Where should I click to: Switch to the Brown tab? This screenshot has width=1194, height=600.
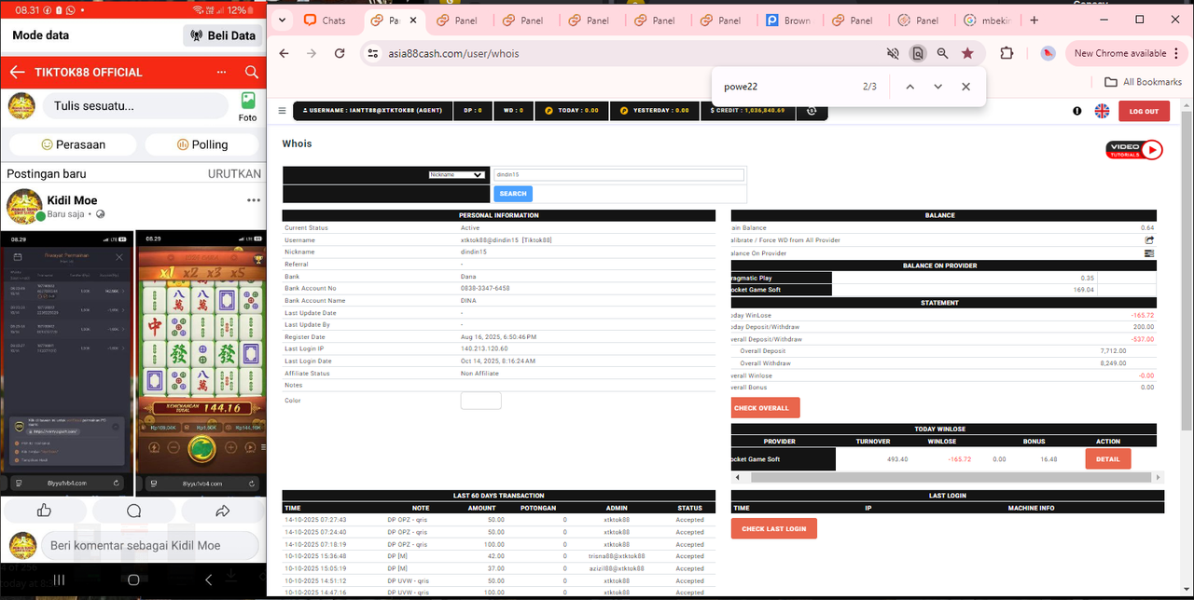788,20
